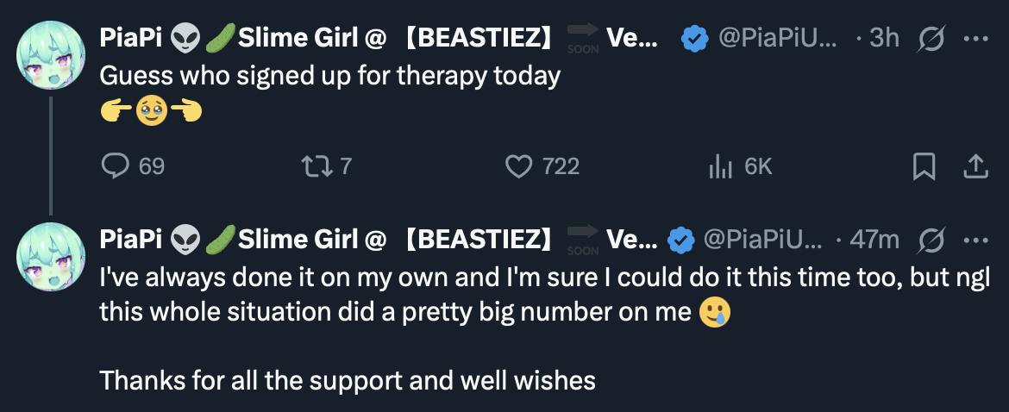Open PiaPi's avatar on the reply tweet

coord(50,257)
